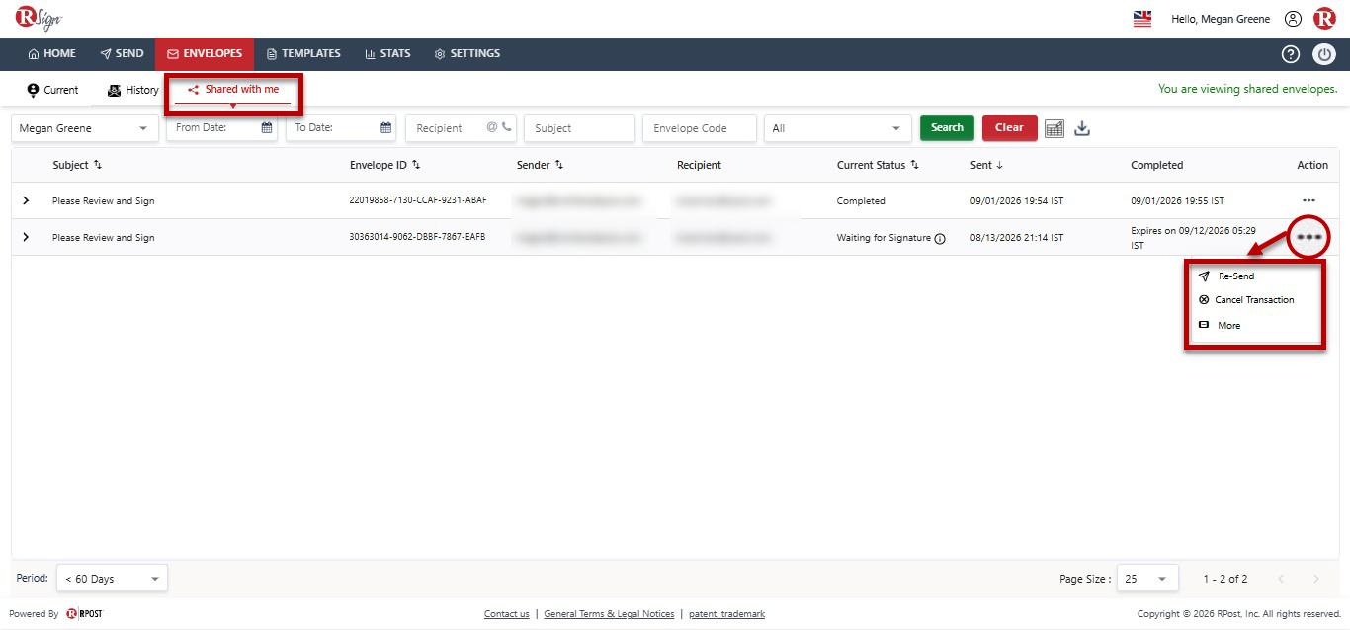Open the Templates menu

303,54
